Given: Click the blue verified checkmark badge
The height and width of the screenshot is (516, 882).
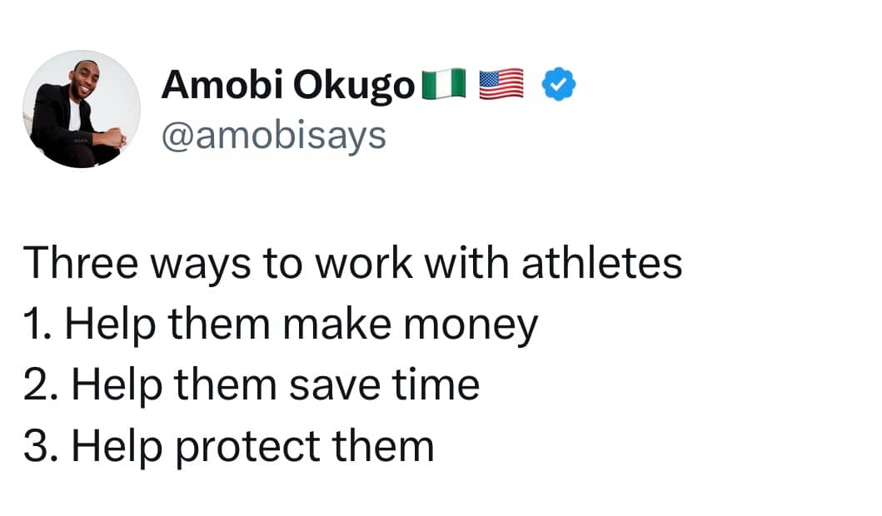Looking at the screenshot, I should (559, 84).
